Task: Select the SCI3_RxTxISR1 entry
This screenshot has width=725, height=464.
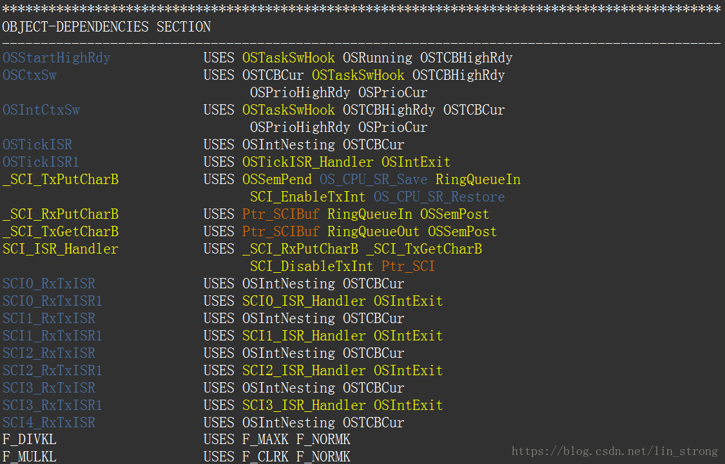Action: 52,405
